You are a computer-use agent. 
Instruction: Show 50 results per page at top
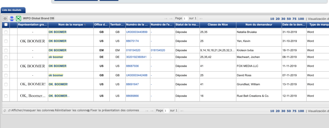(289, 19)
